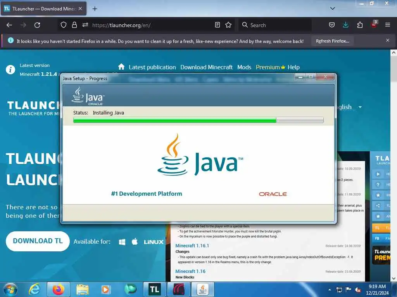
Task: Expand the list all tabs chevron
Action: coord(332,9)
